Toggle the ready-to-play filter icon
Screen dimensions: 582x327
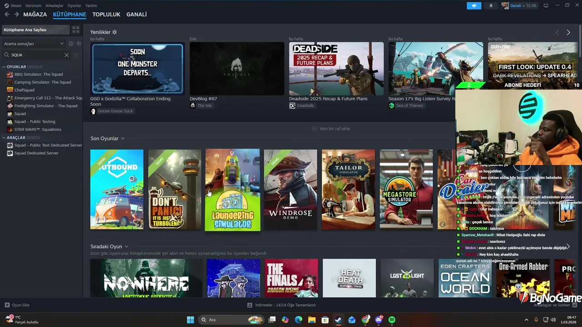(x=79, y=44)
